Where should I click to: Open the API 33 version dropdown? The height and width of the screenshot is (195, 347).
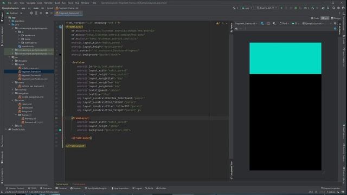tap(295, 23)
